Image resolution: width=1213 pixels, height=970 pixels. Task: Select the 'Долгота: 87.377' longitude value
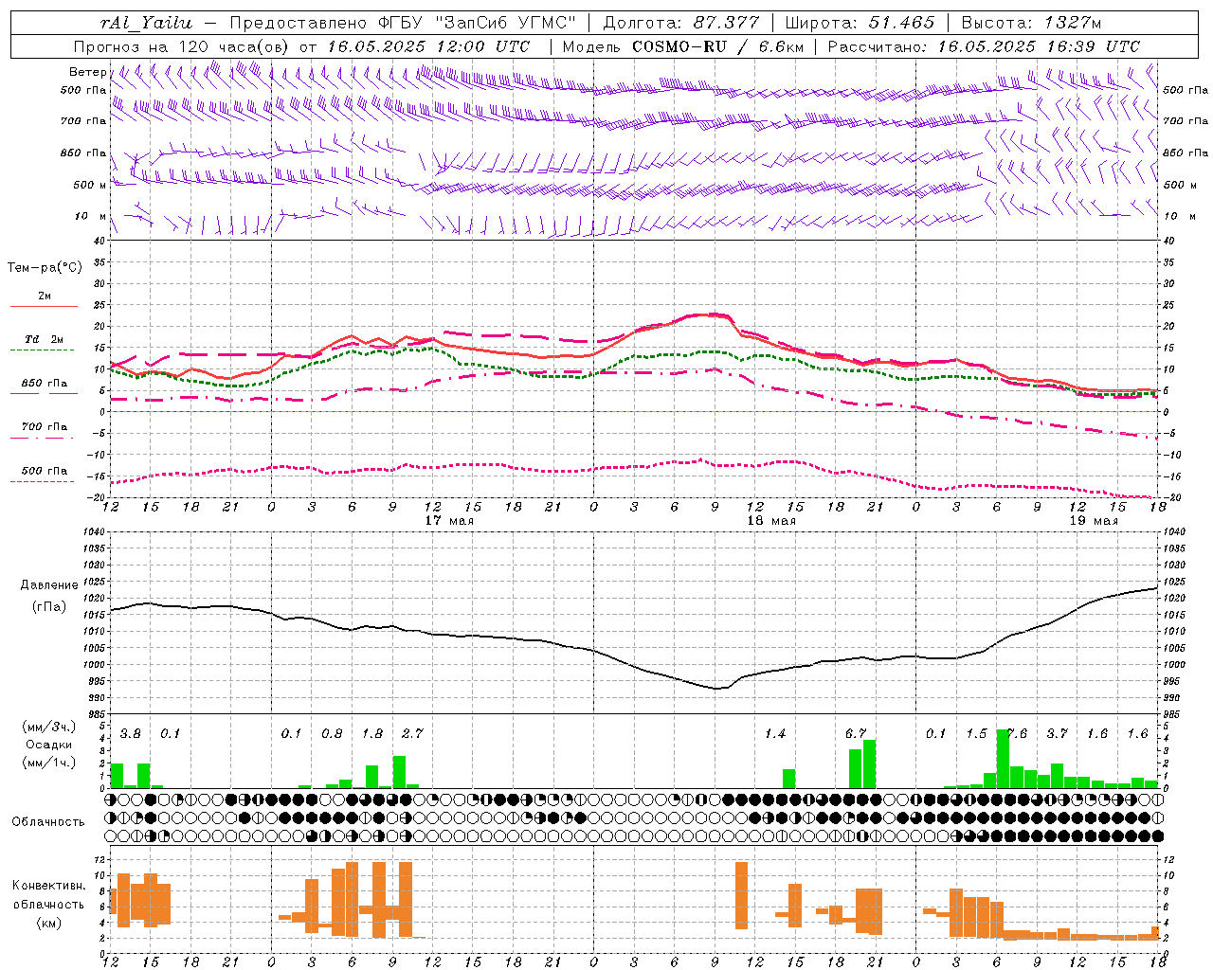point(680,23)
